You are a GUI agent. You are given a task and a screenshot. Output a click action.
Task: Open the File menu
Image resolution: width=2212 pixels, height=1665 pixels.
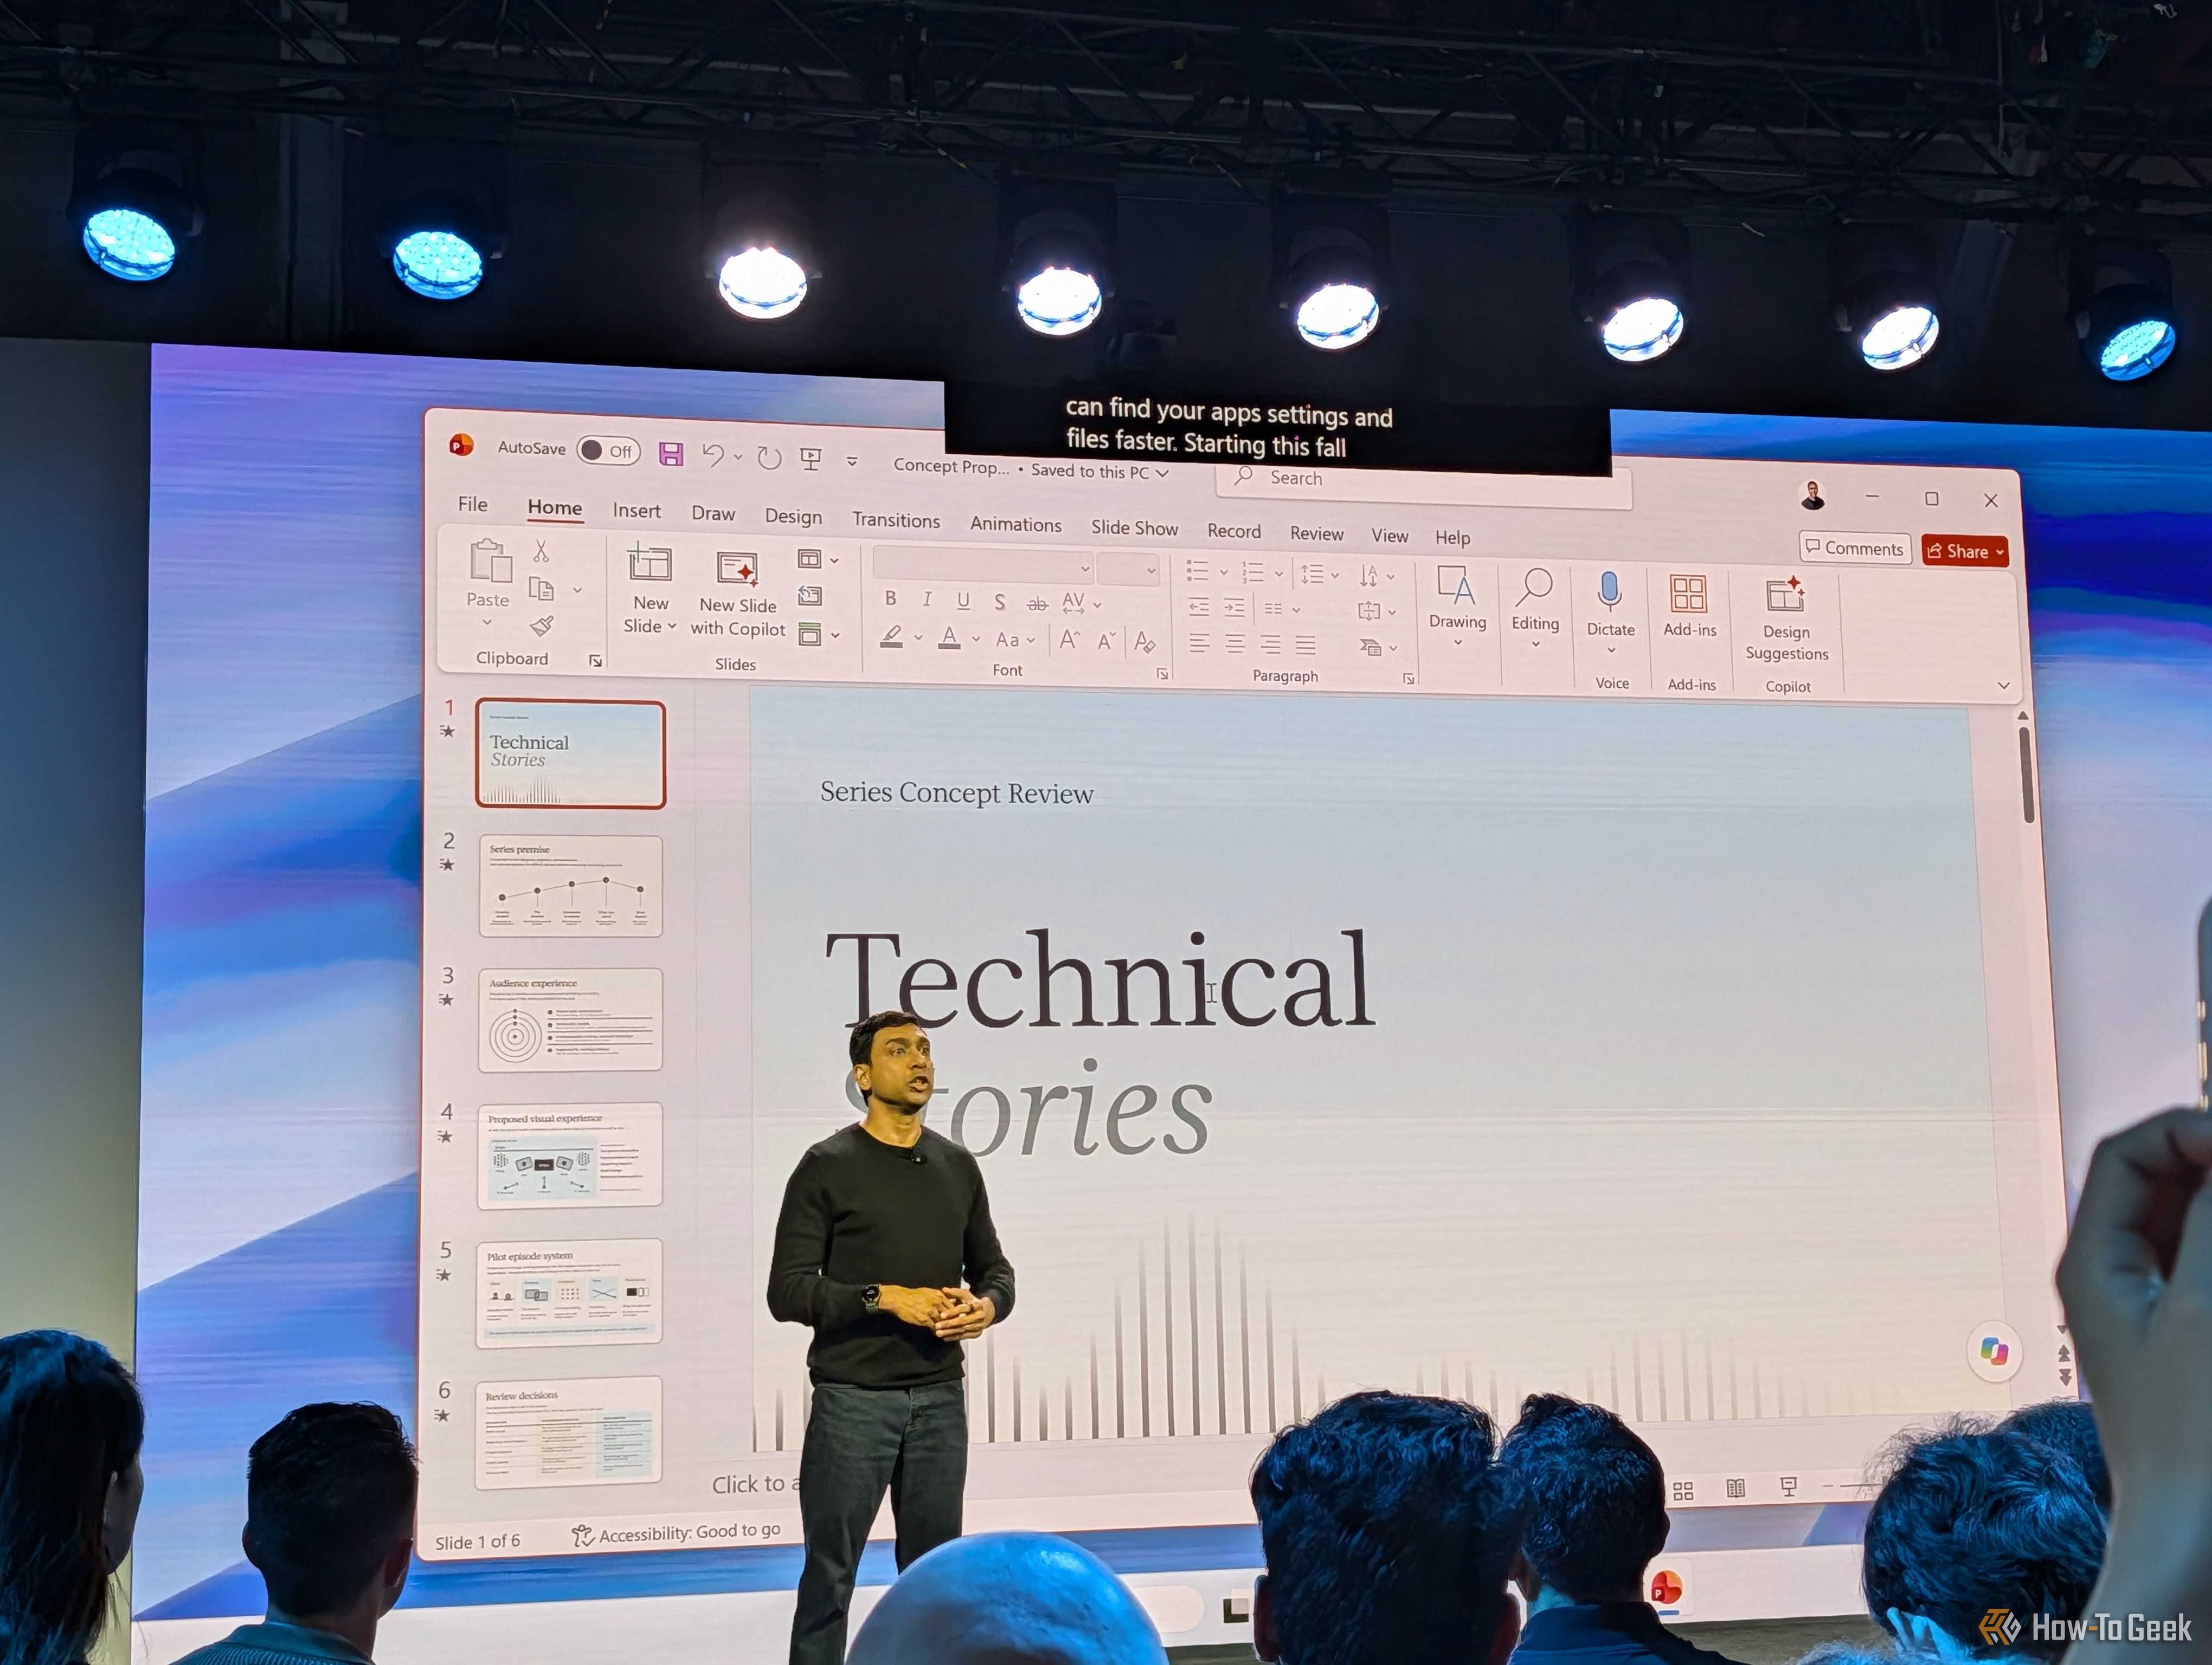click(473, 505)
